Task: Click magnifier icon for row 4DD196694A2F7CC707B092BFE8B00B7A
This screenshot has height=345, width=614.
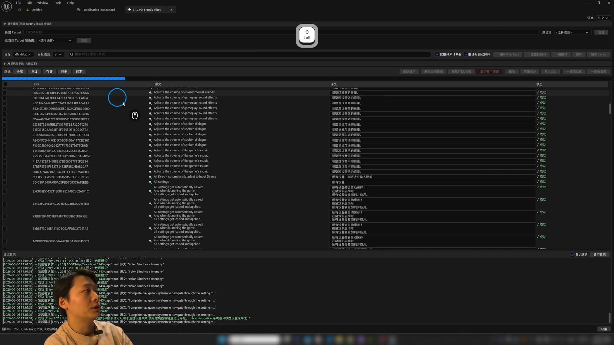Action: point(150,103)
